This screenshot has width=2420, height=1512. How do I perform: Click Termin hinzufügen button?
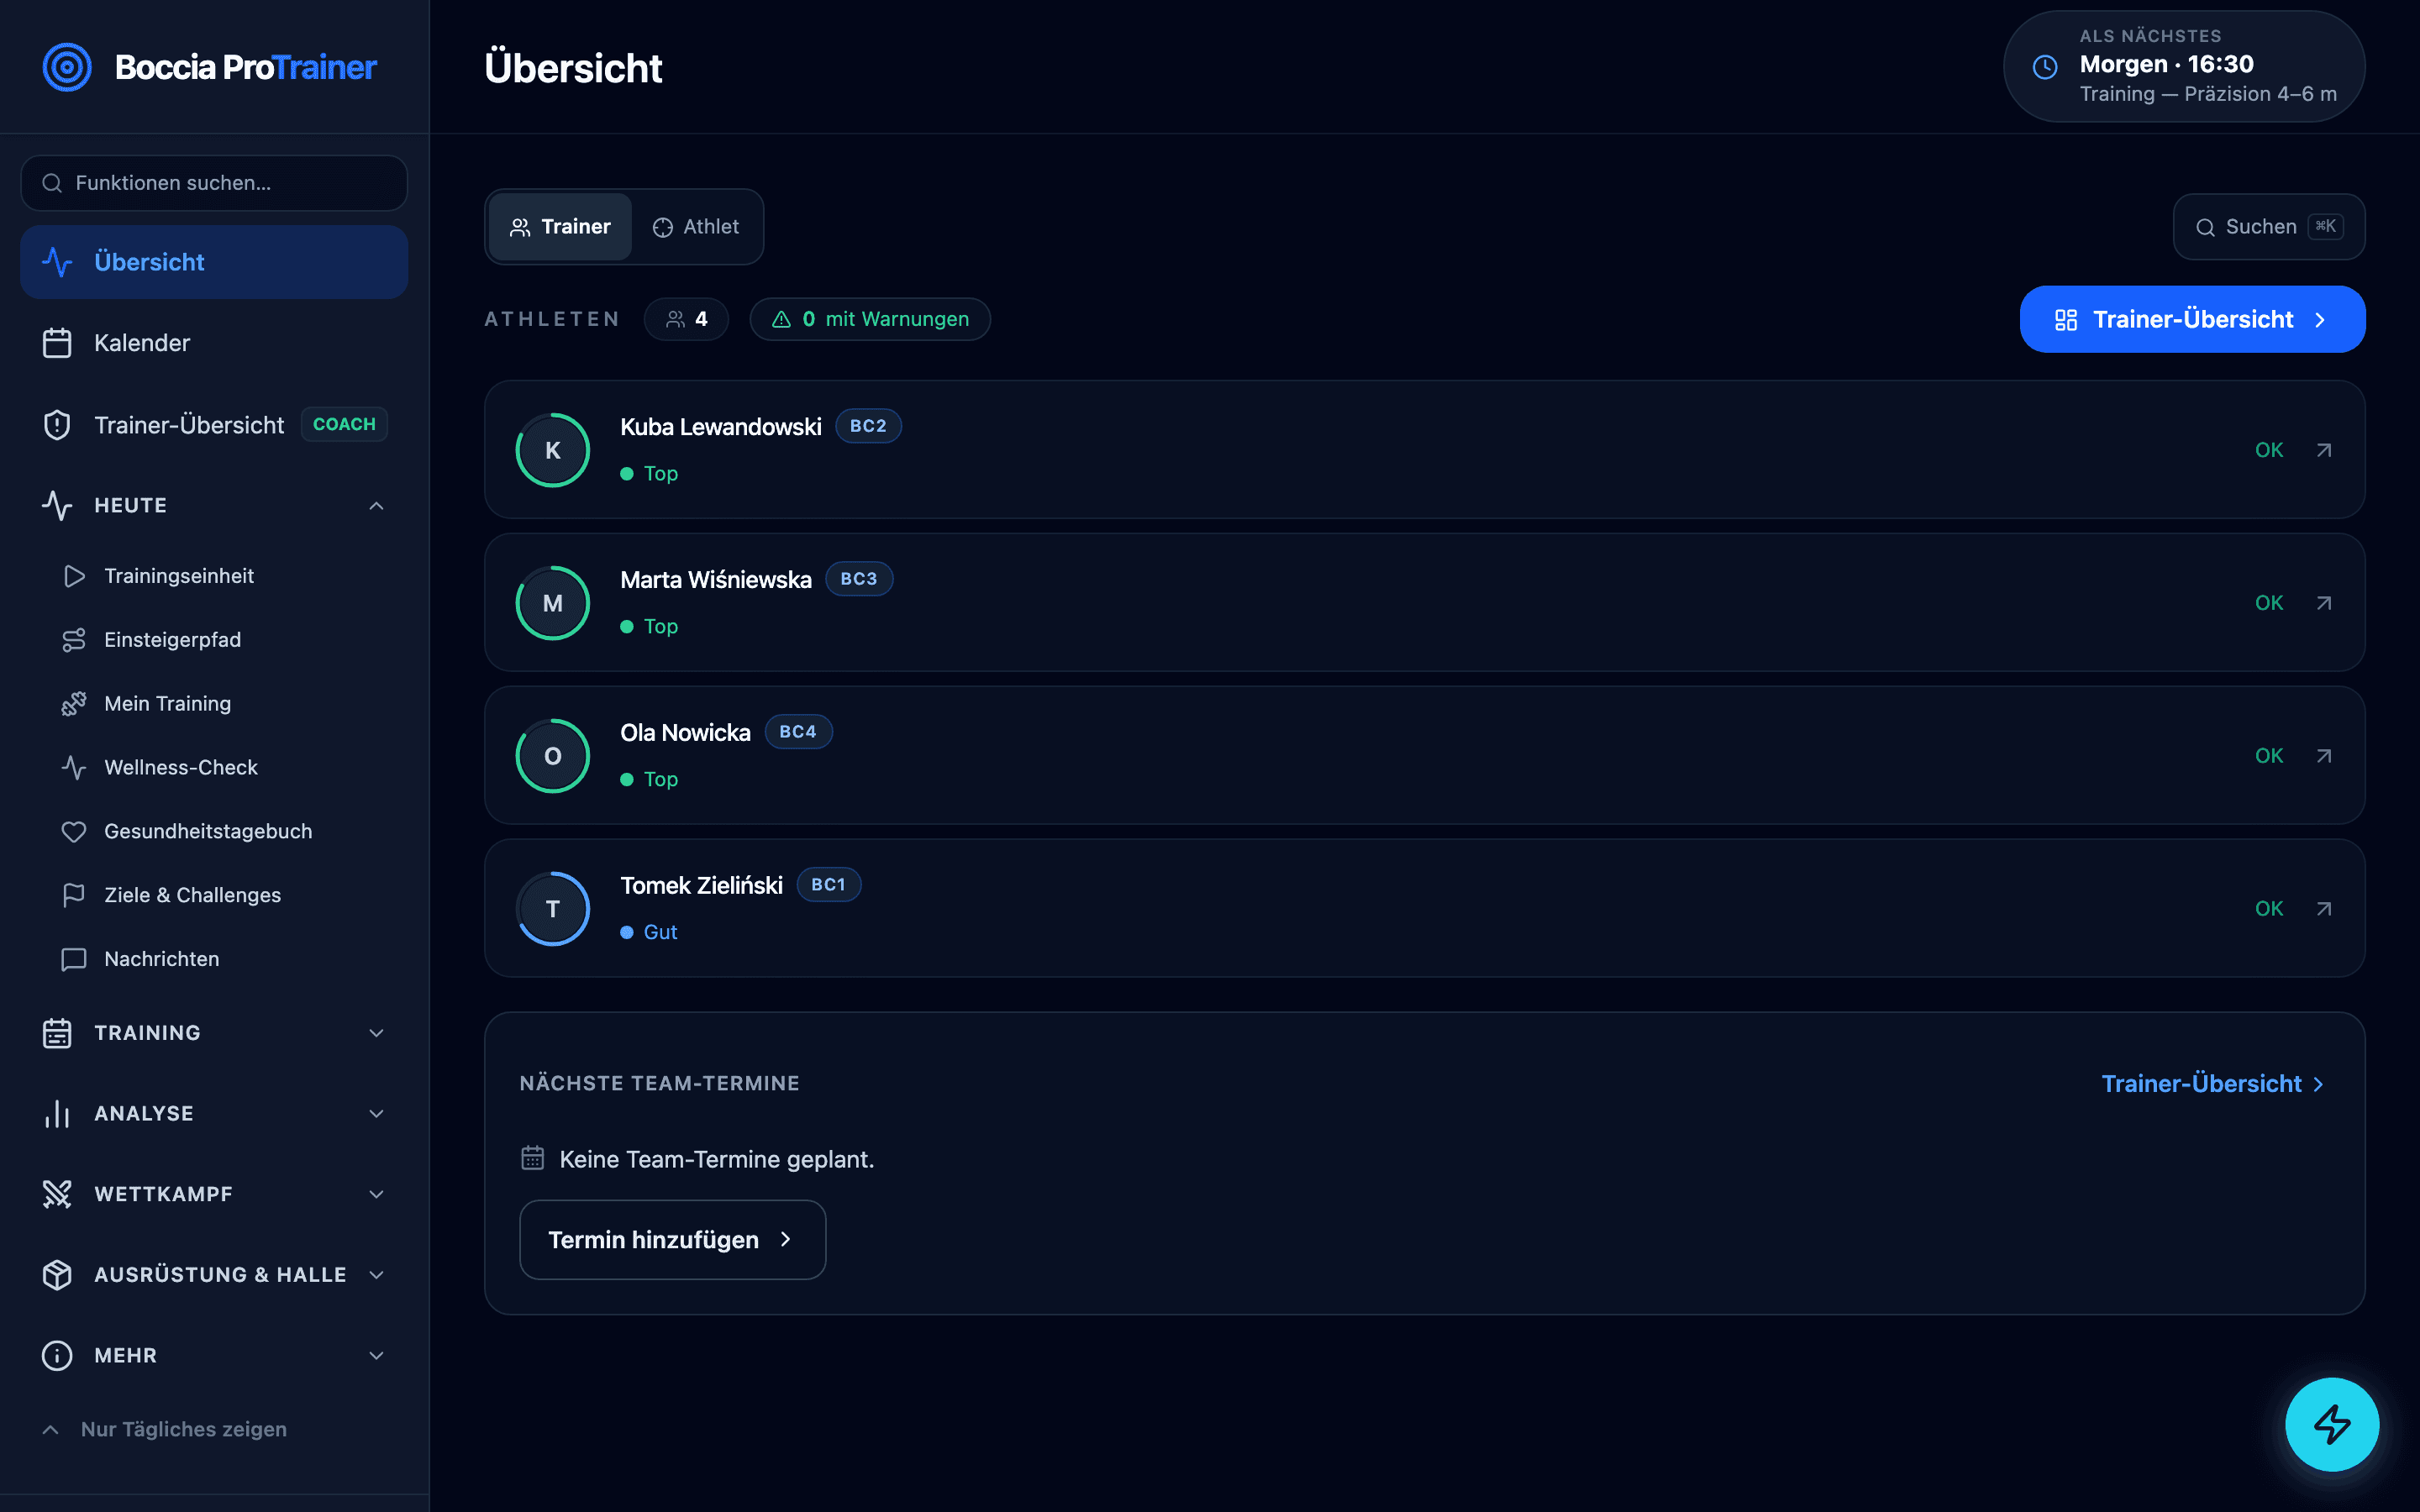[672, 1240]
